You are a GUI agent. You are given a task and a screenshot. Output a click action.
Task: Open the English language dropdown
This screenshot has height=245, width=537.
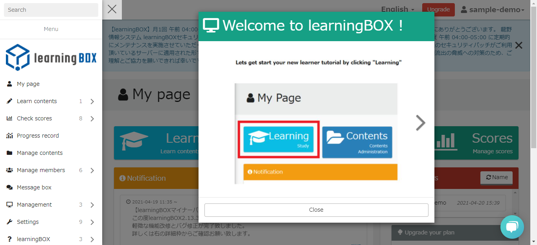pyautogui.click(x=397, y=9)
